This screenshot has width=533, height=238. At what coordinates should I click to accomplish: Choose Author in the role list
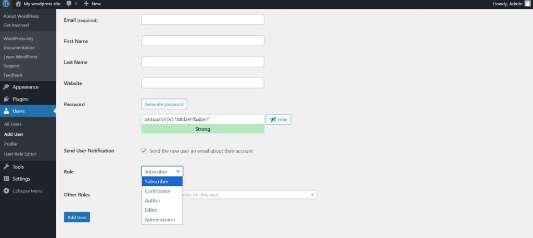click(162, 201)
